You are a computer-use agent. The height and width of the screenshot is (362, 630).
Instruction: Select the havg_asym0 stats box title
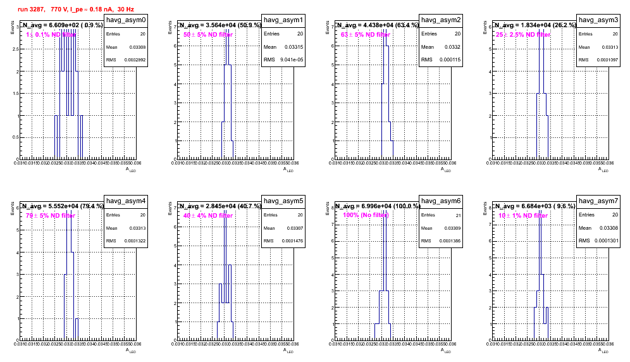coord(126,20)
